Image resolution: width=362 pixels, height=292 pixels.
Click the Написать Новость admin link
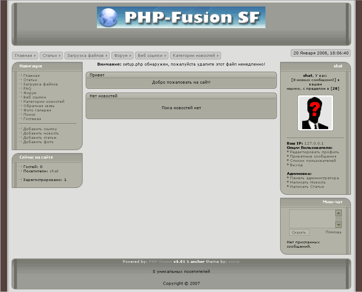(x=308, y=182)
